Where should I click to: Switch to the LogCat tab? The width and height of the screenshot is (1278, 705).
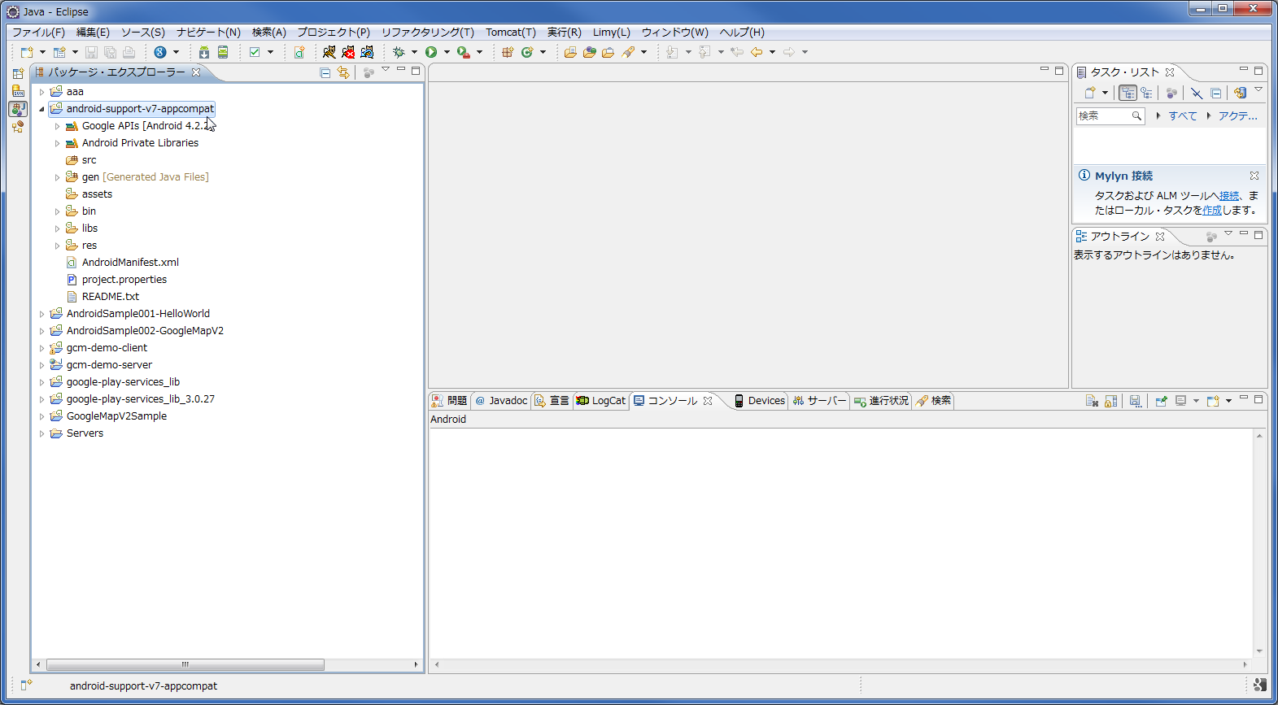(601, 401)
